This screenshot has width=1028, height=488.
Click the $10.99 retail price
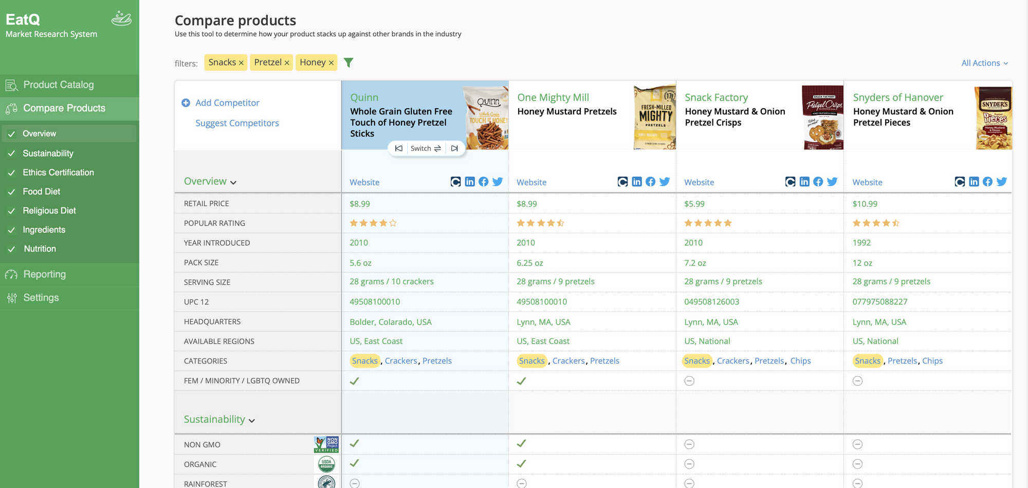tap(865, 204)
